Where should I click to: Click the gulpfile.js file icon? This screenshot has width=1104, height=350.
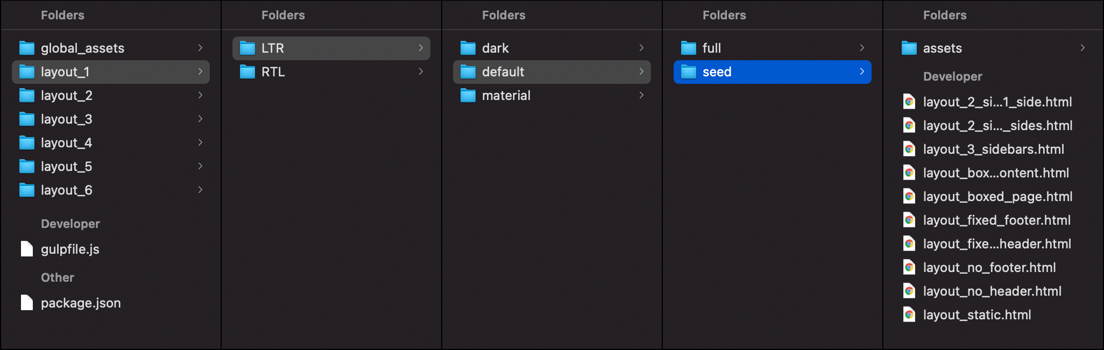coord(27,249)
